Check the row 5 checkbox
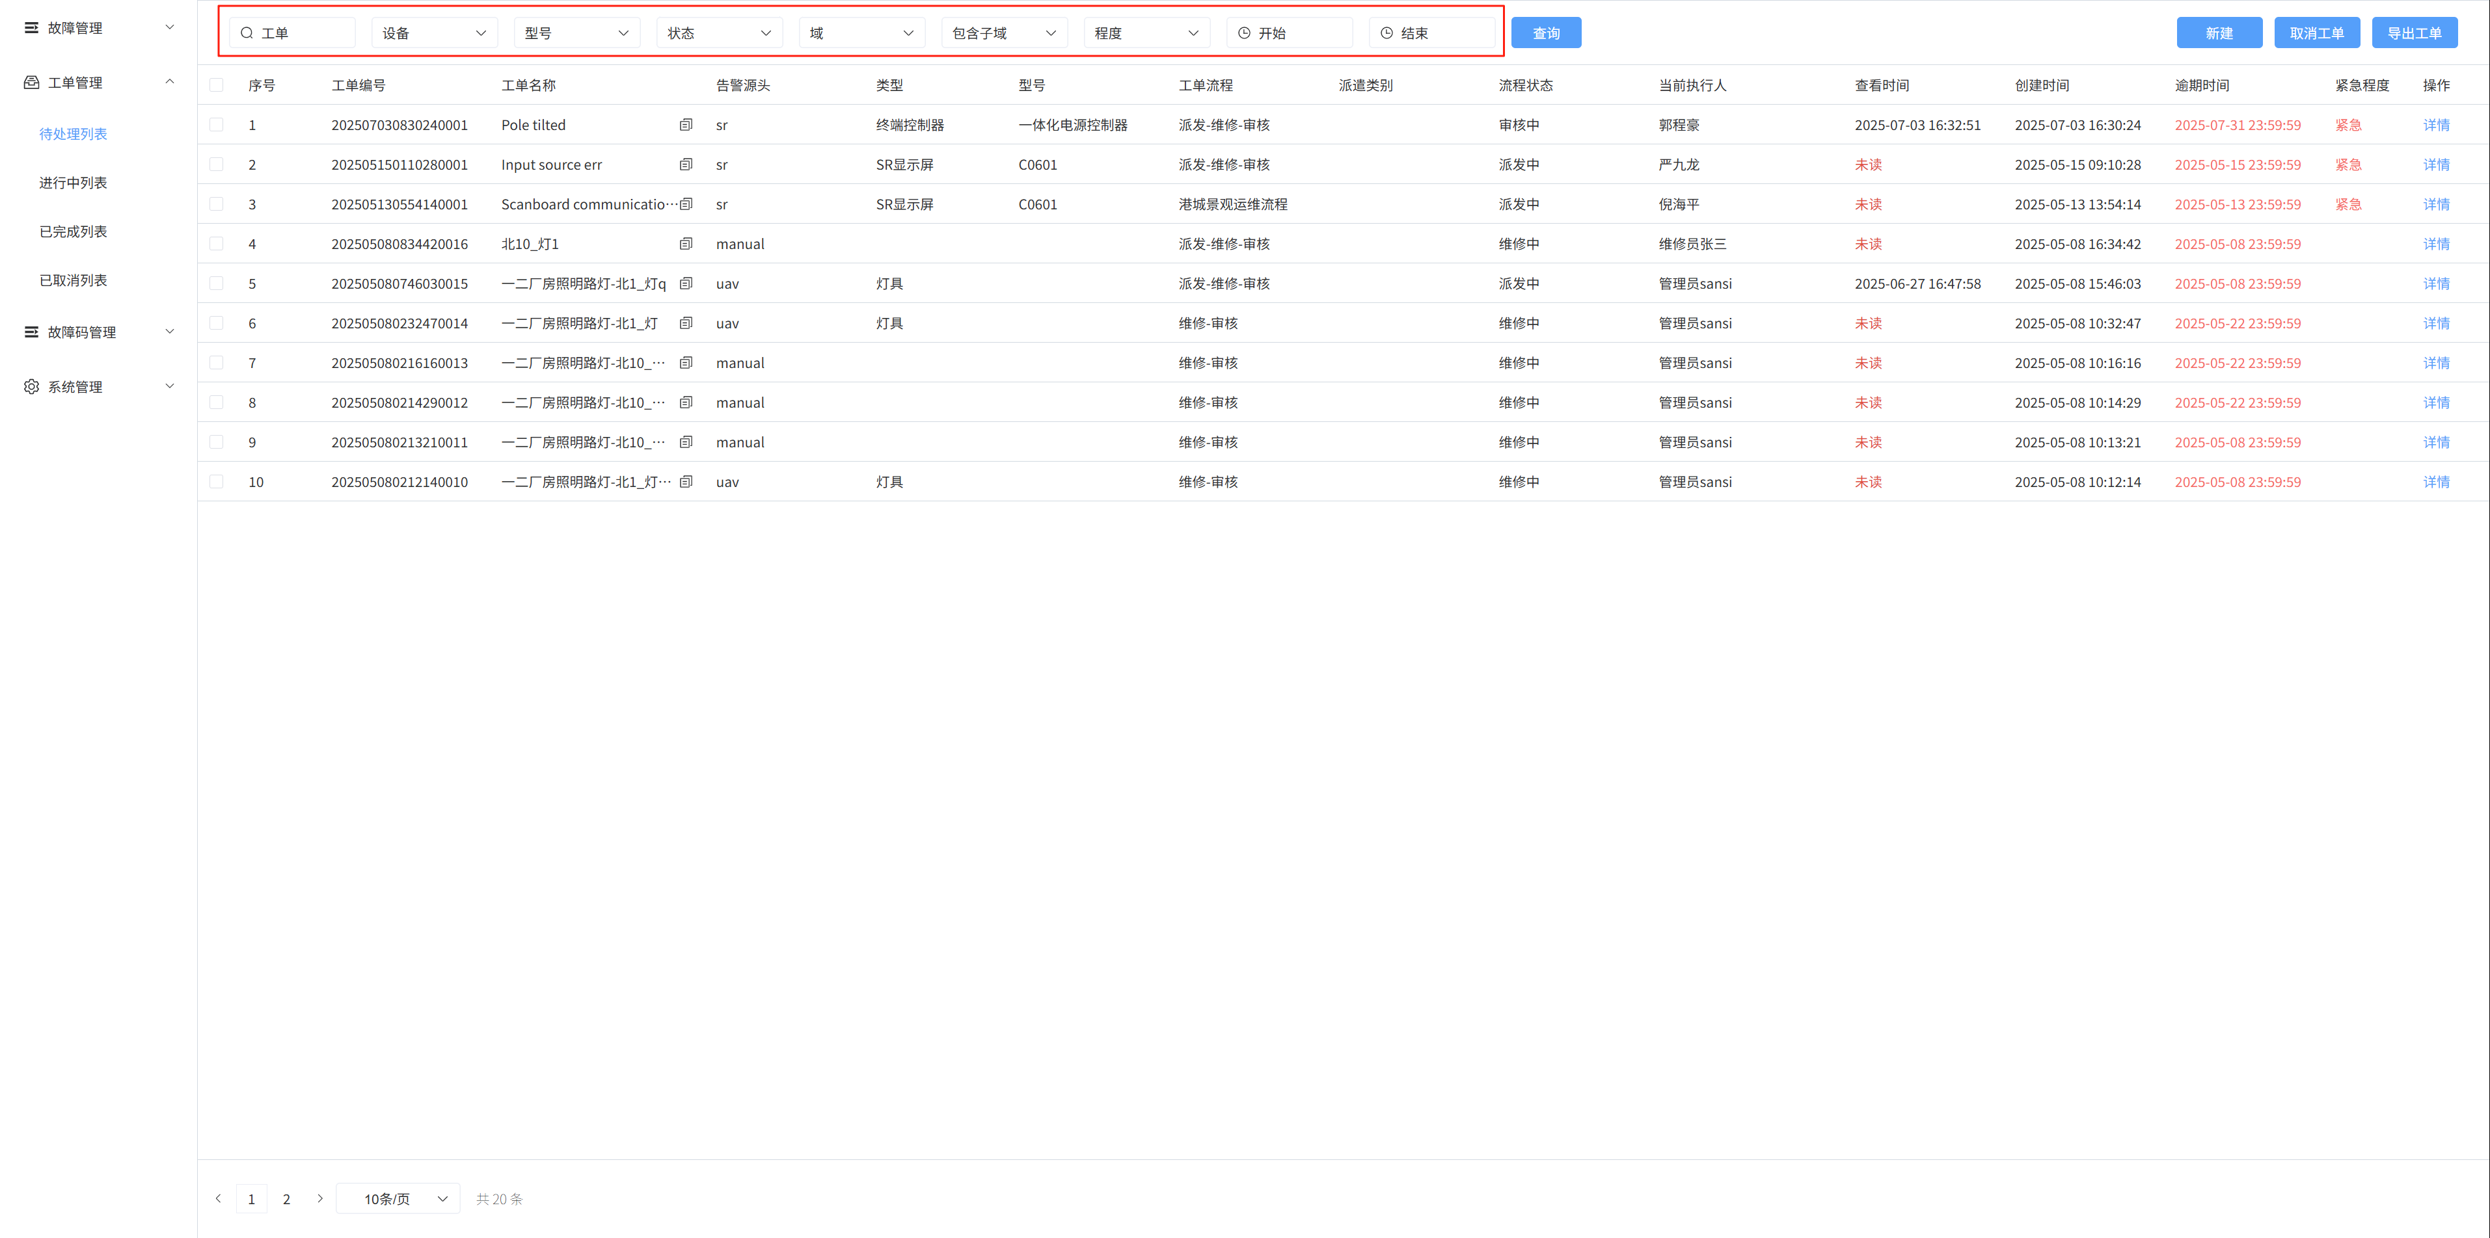 tap(217, 283)
